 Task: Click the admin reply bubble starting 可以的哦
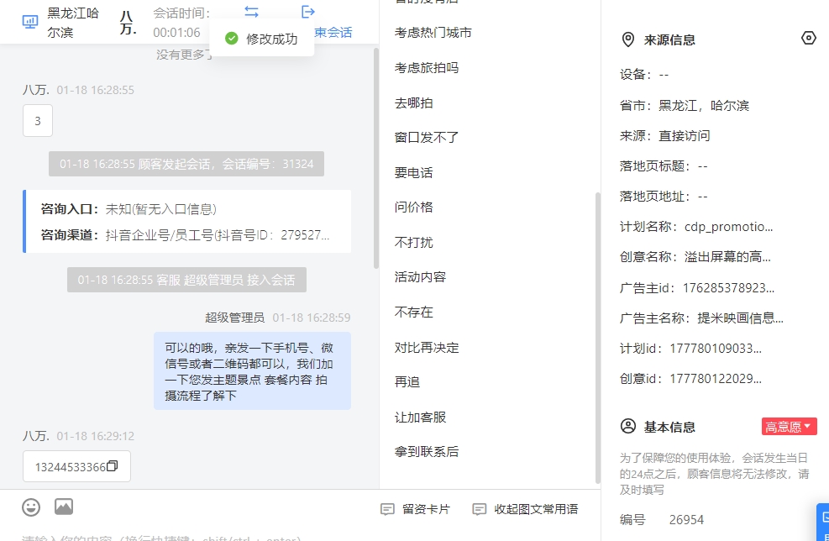pyautogui.click(x=252, y=370)
